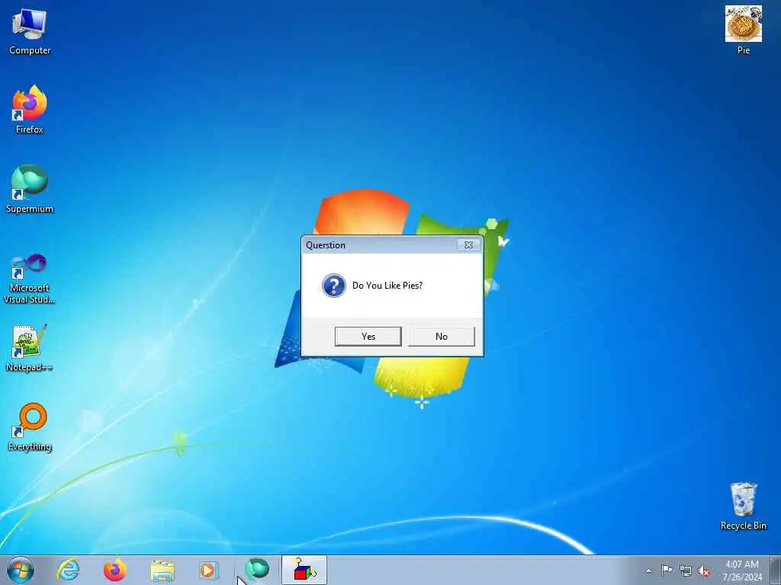Select the Microsoft Visual Studio shortcut

click(x=30, y=279)
